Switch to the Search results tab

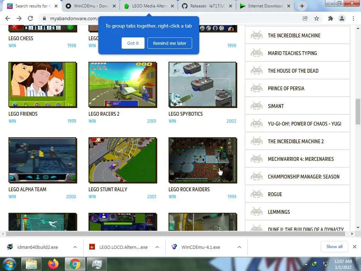click(32, 6)
